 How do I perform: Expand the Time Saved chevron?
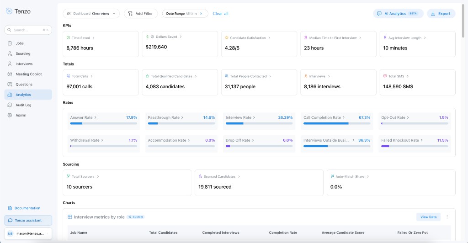coord(93,38)
